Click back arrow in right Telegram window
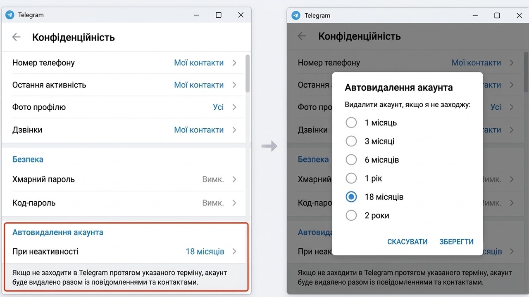The width and height of the screenshot is (529, 297). click(x=302, y=36)
